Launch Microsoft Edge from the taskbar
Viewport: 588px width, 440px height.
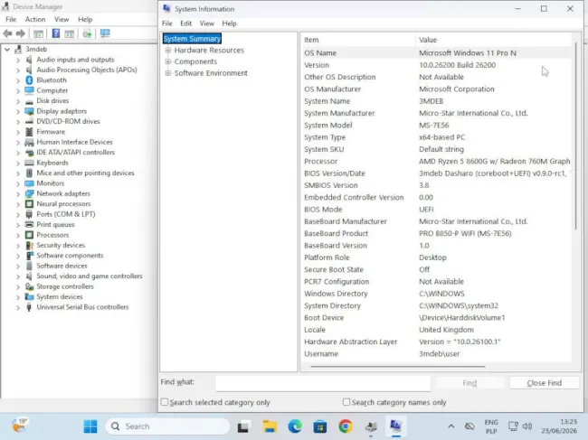click(295, 426)
